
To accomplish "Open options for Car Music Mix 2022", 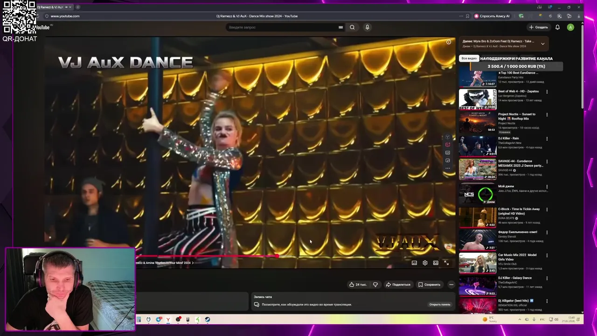I will [x=547, y=255].
